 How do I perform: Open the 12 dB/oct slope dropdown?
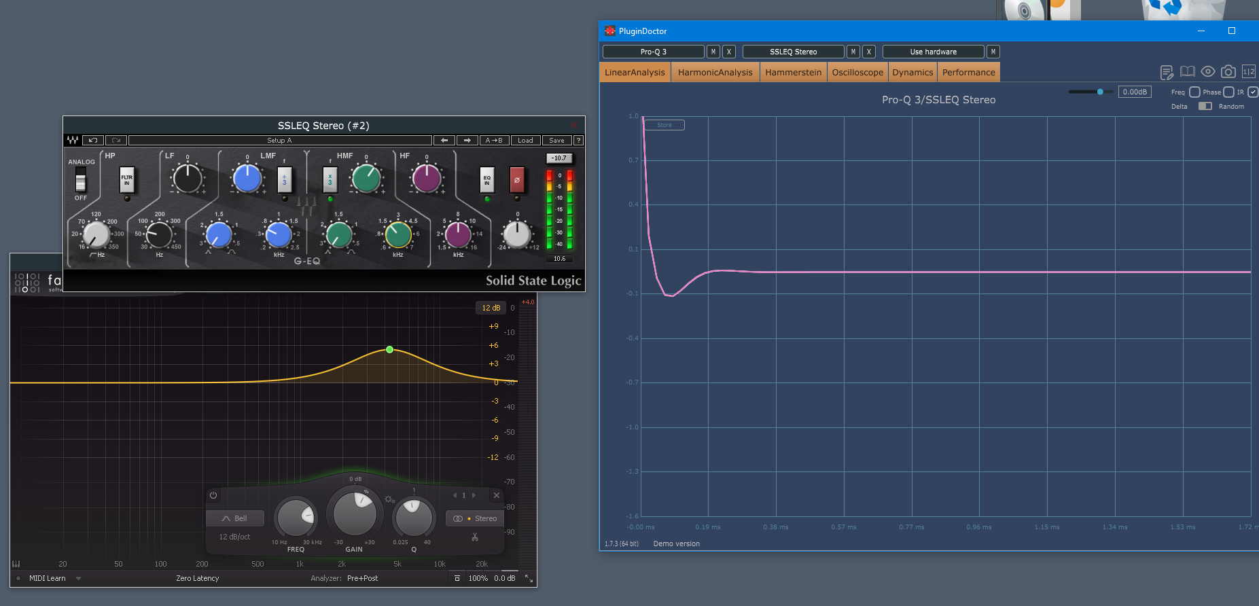click(234, 537)
